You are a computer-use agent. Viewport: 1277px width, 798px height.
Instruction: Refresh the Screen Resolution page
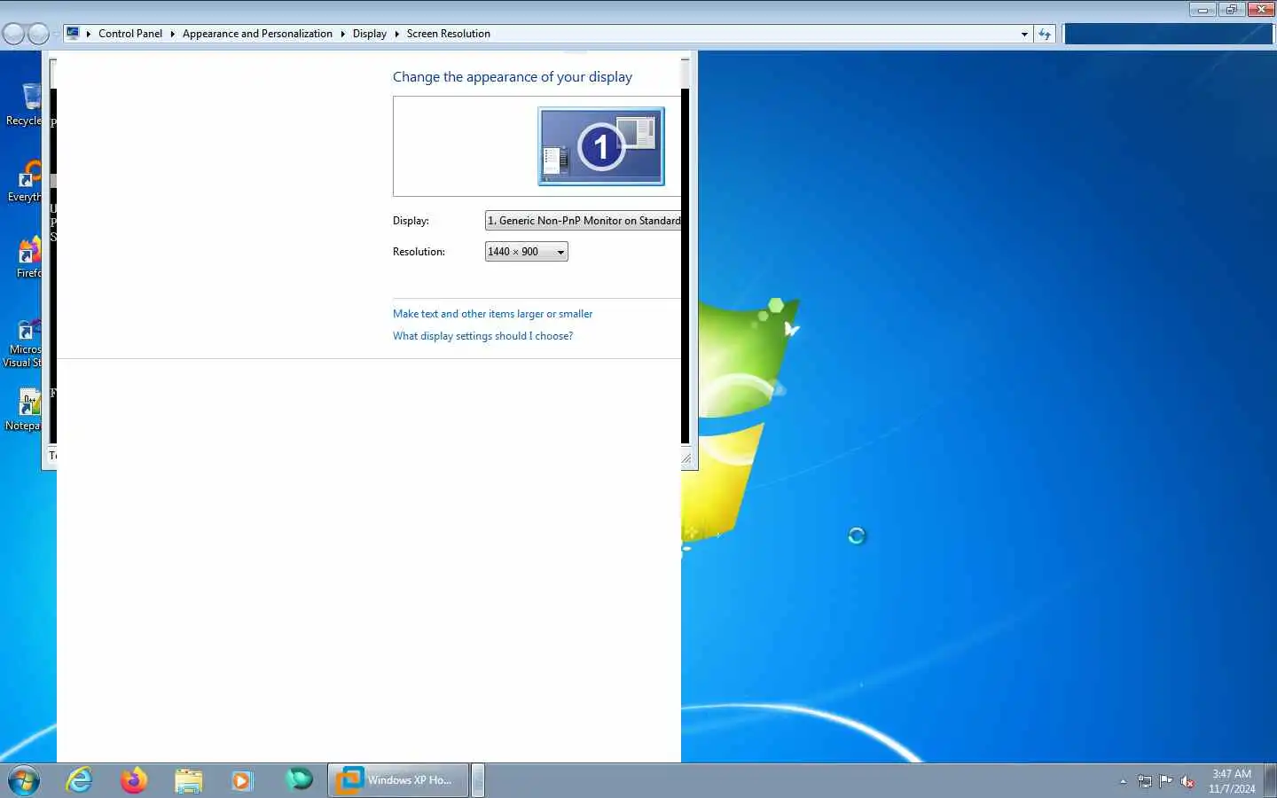[1045, 34]
